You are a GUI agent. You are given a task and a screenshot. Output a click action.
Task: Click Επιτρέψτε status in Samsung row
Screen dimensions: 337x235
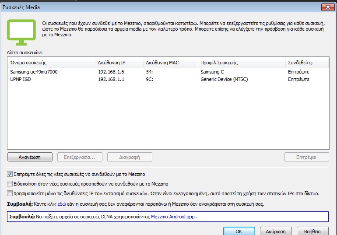298,72
